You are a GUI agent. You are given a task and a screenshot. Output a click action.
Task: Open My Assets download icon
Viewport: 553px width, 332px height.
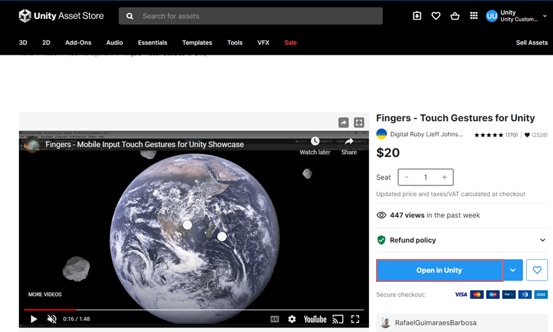tap(417, 16)
